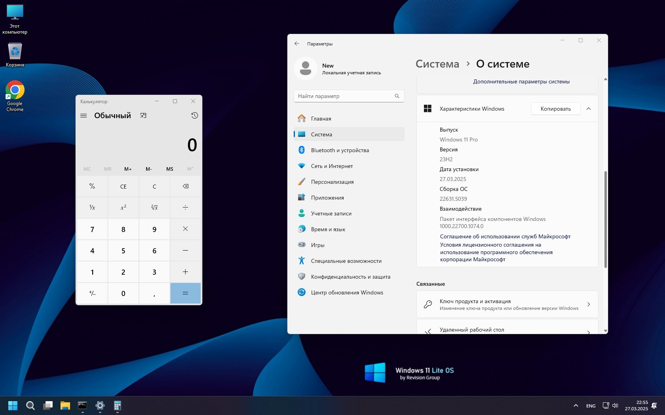Open the notifications bell in the tray
Image resolution: width=665 pixels, height=415 pixels.
click(654, 406)
